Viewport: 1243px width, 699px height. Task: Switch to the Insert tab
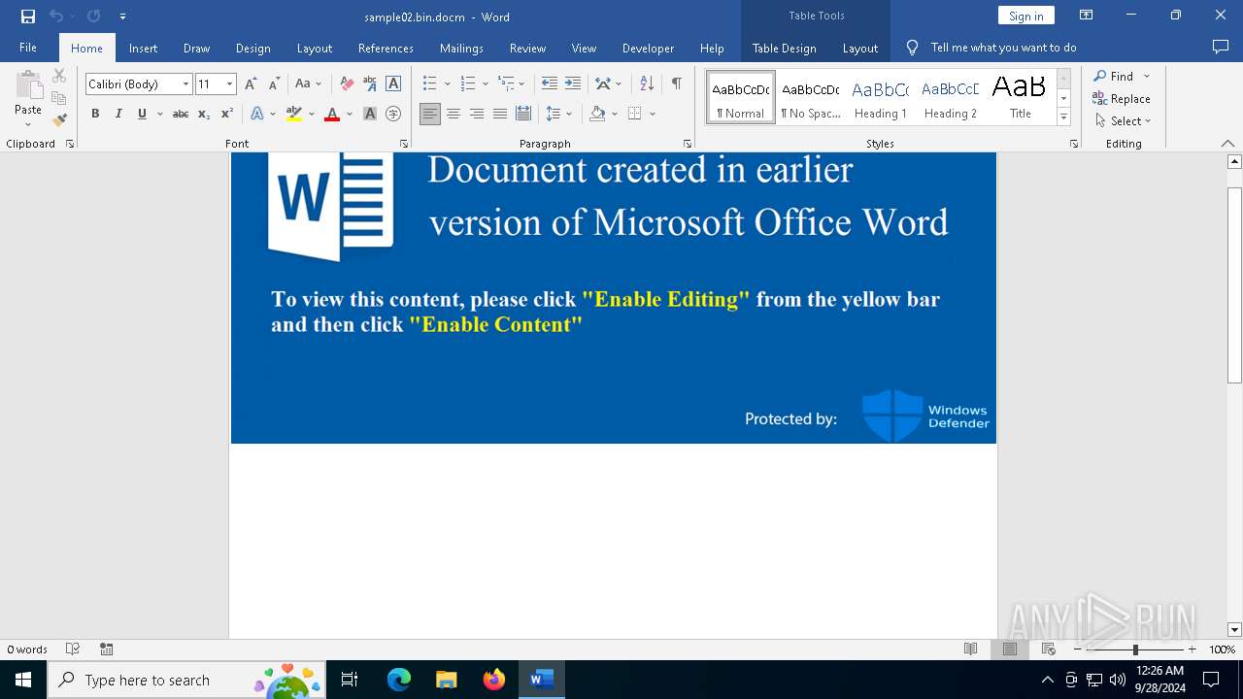pyautogui.click(x=143, y=48)
